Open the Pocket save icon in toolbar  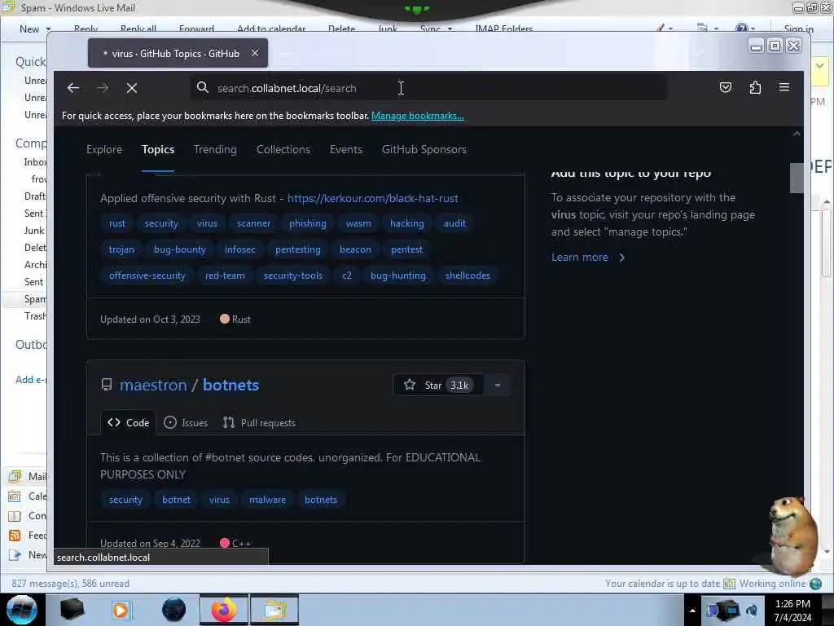click(726, 87)
